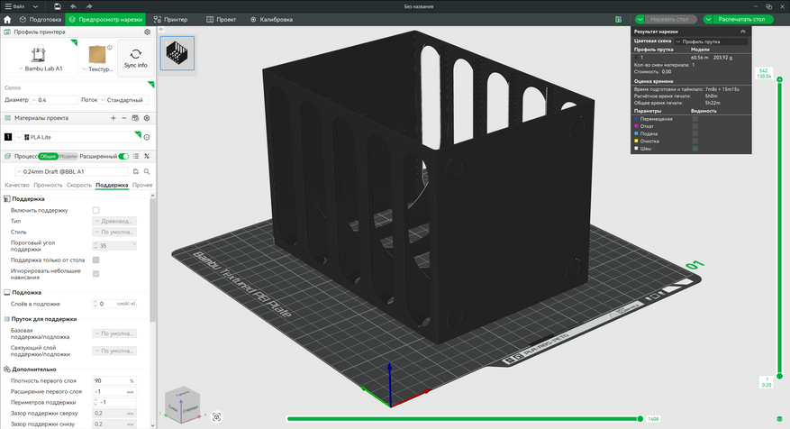Click the 'Распечатать стол' button
The image size is (790, 429).
(x=742, y=18)
